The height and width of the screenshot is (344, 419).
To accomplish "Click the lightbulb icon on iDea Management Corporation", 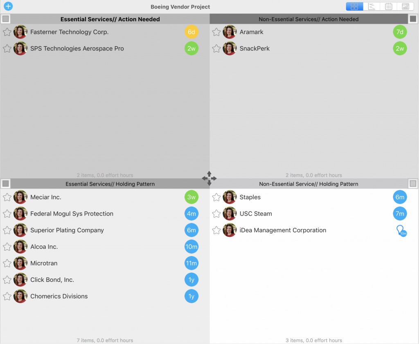I will coord(401,230).
